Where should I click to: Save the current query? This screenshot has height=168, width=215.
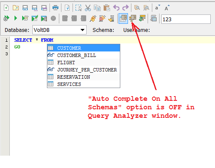click(x=25, y=8)
